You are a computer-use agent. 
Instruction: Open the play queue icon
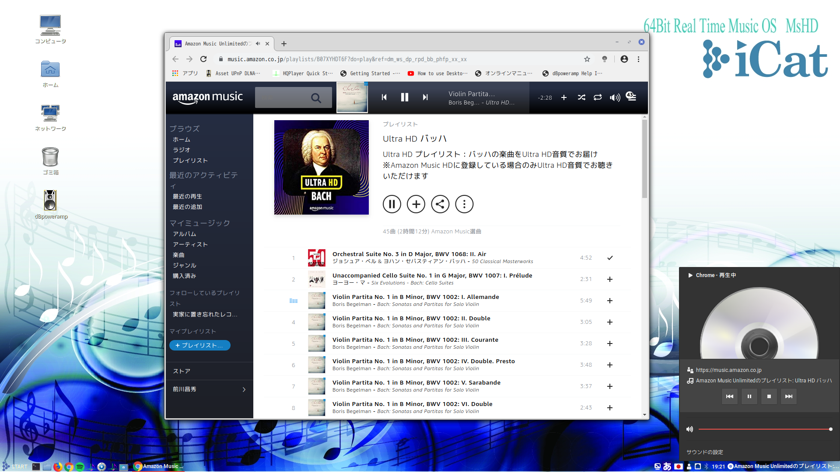click(631, 97)
